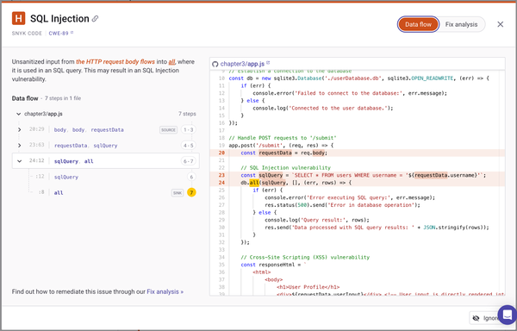Click line 19 app.post('/submit') code
The image size is (517, 331).
pos(281,146)
